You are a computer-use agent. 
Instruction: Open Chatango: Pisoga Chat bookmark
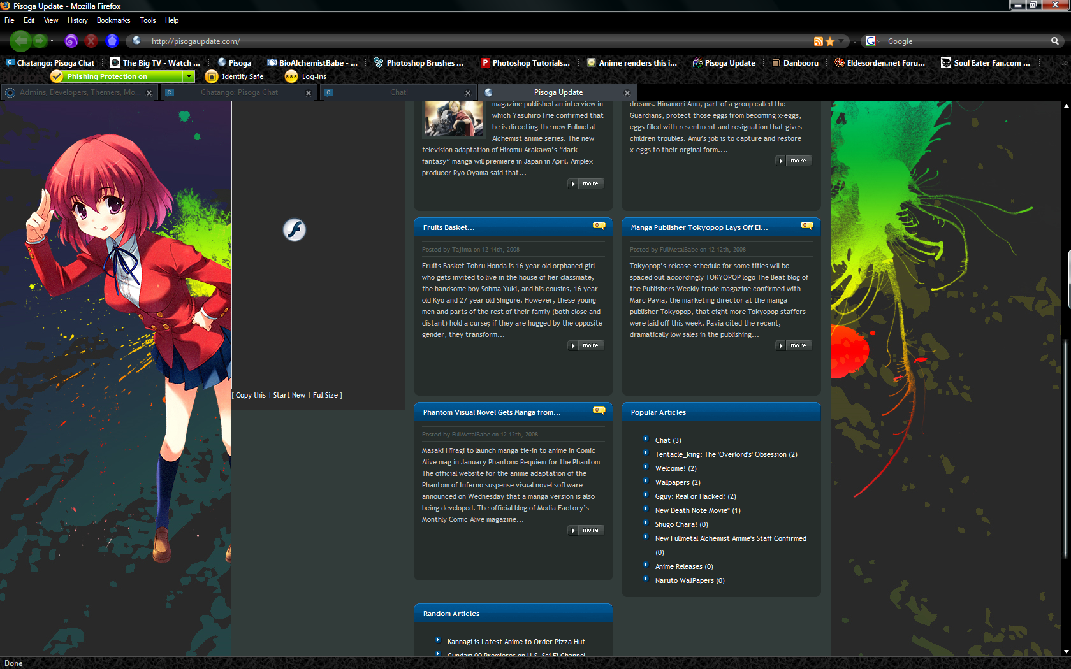[50, 63]
